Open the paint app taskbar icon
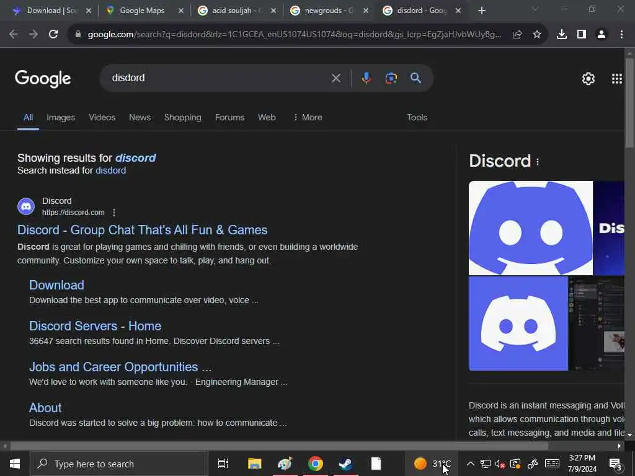The height and width of the screenshot is (476, 635). coord(285,464)
